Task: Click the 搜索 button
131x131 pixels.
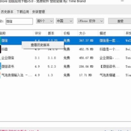Action: coord(120,21)
